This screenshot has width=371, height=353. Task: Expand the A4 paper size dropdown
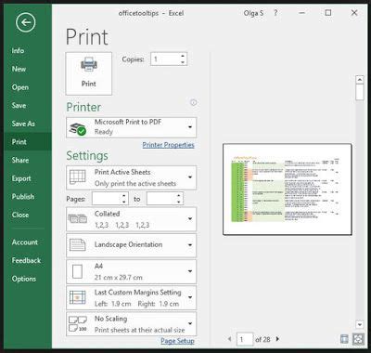tap(131, 271)
